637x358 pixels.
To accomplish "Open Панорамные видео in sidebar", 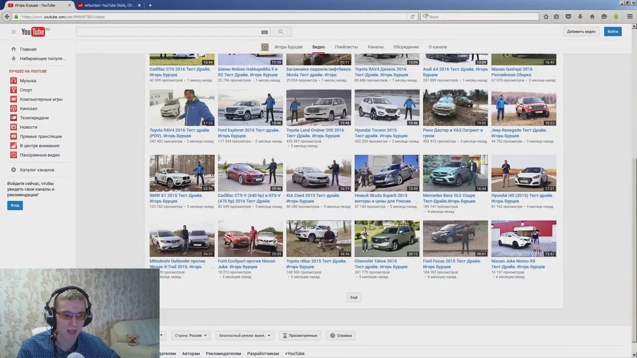I will (x=40, y=155).
